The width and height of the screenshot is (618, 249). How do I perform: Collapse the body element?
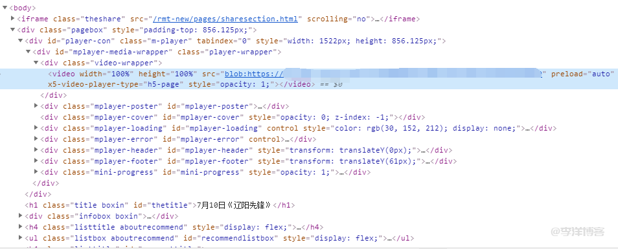click(5, 8)
